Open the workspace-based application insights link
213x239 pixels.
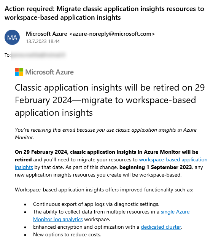[173, 160]
